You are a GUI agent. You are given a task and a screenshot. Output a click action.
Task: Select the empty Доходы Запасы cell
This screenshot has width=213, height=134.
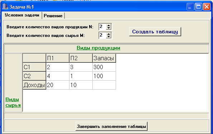click(104, 85)
